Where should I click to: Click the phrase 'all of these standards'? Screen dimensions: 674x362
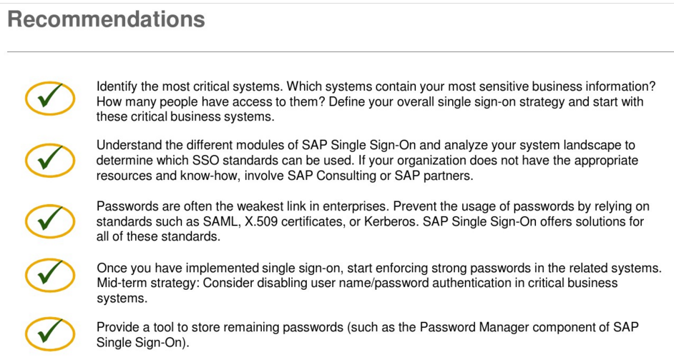(x=158, y=237)
